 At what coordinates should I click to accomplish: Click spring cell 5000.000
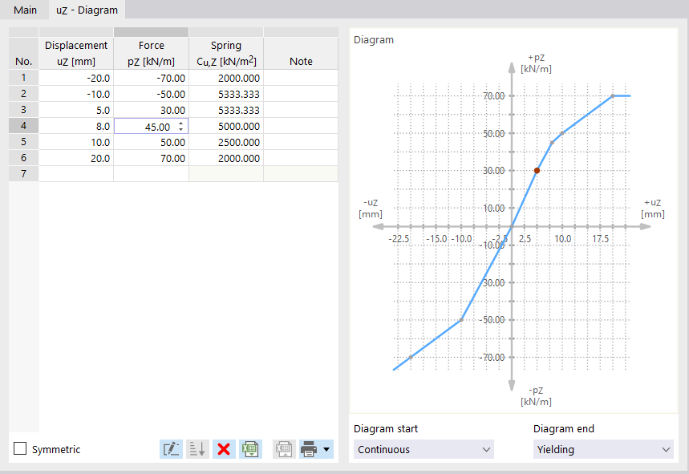(226, 126)
